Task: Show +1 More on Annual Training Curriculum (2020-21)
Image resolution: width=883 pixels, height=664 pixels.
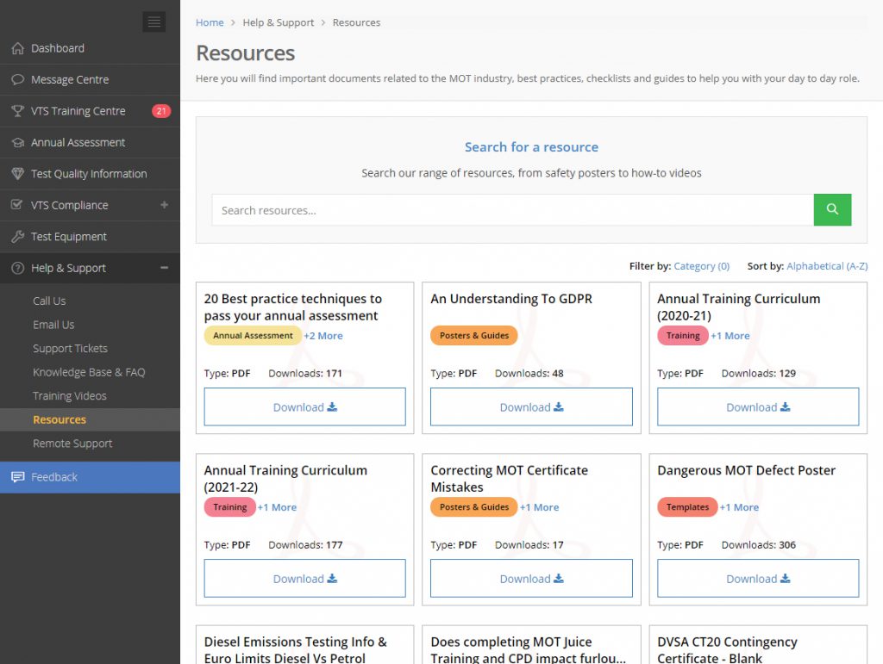Action: coord(730,336)
